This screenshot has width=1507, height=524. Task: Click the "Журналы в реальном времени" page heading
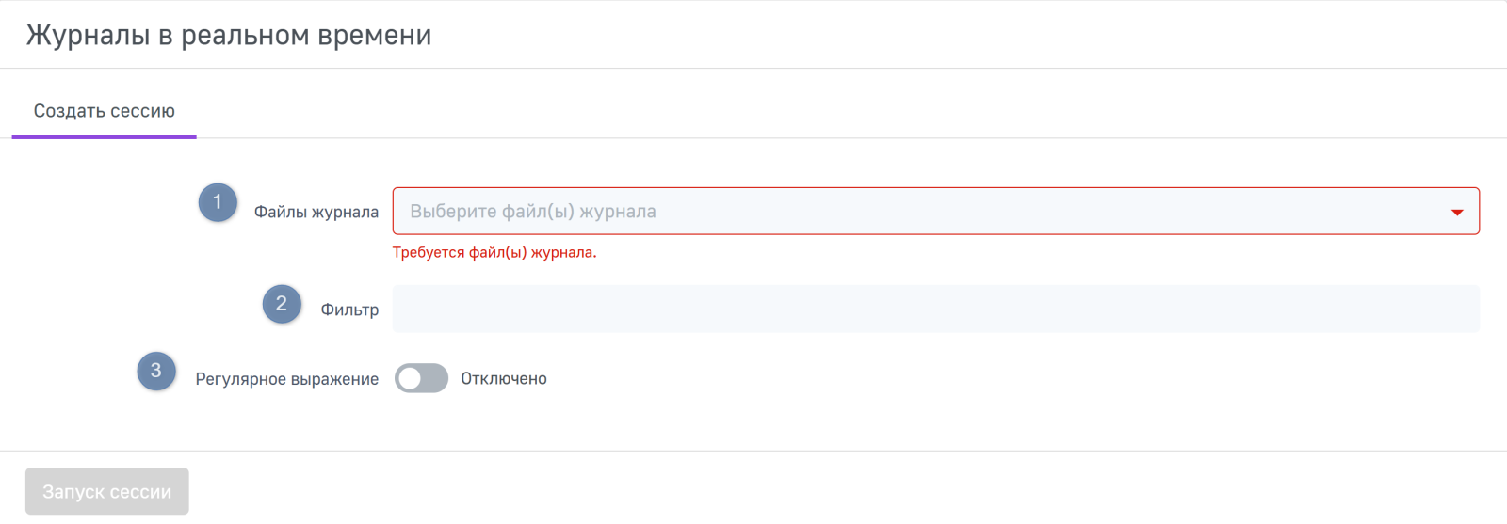point(229,35)
